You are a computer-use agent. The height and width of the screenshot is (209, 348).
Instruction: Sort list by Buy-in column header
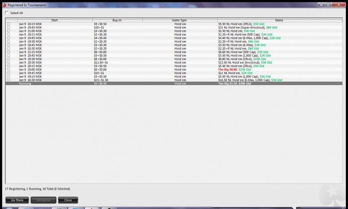tap(117, 20)
